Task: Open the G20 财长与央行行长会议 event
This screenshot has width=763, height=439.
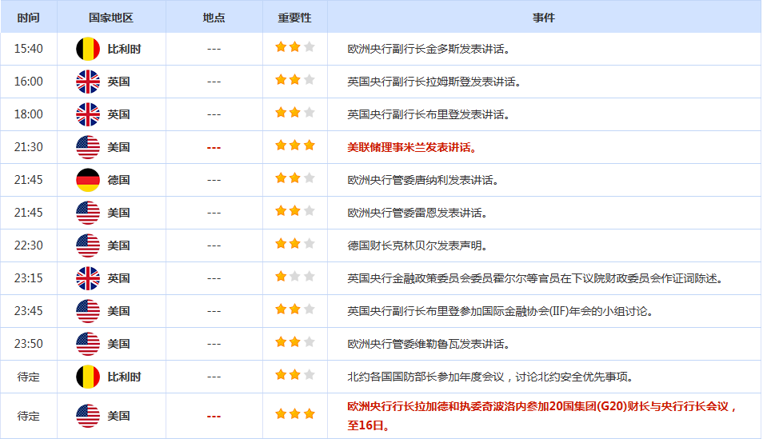Action: (541, 407)
